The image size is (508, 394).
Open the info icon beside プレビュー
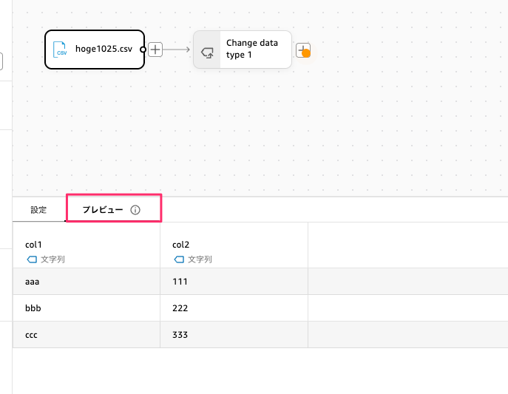(135, 210)
